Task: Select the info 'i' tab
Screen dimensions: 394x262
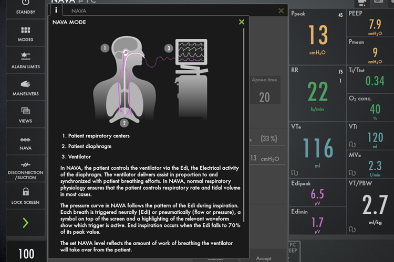Action: (56, 10)
